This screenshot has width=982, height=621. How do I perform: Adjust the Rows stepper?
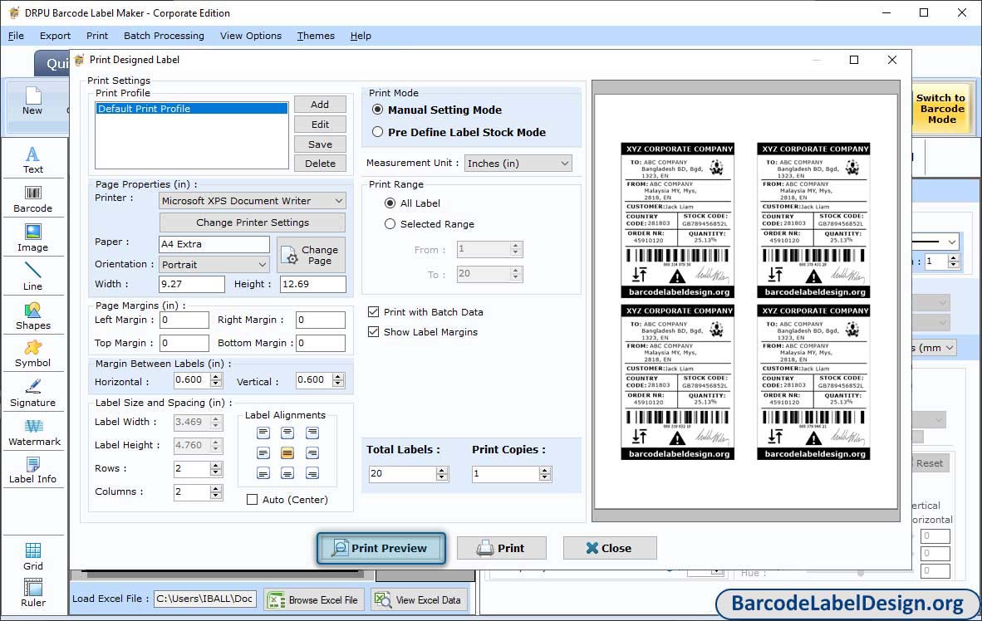click(x=216, y=469)
